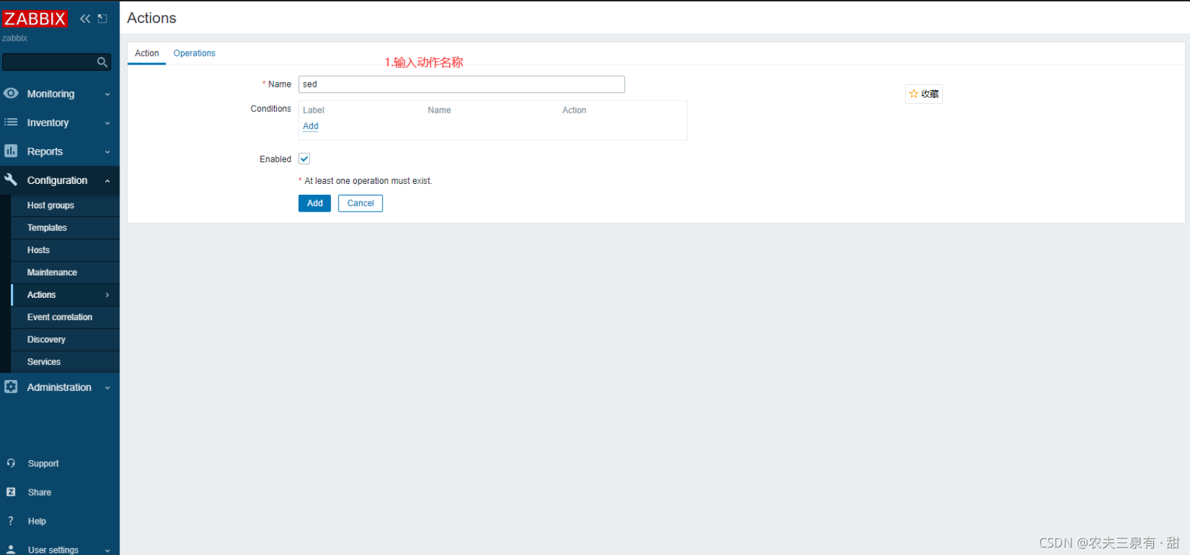Focus the Name input field
This screenshot has height=555, width=1190.
pyautogui.click(x=461, y=84)
